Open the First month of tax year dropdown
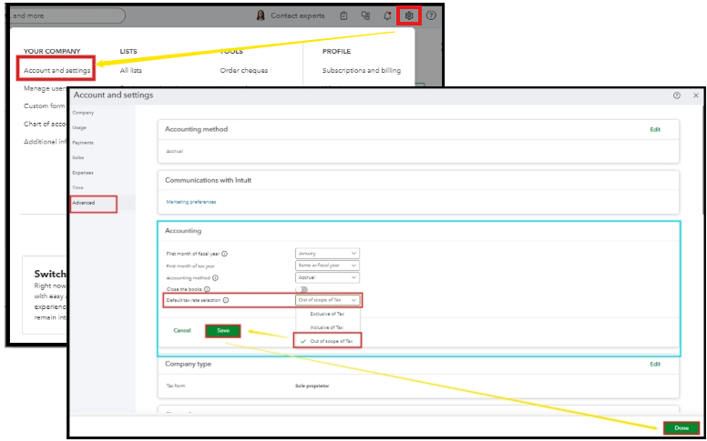This screenshot has height=441, width=707. click(x=327, y=266)
